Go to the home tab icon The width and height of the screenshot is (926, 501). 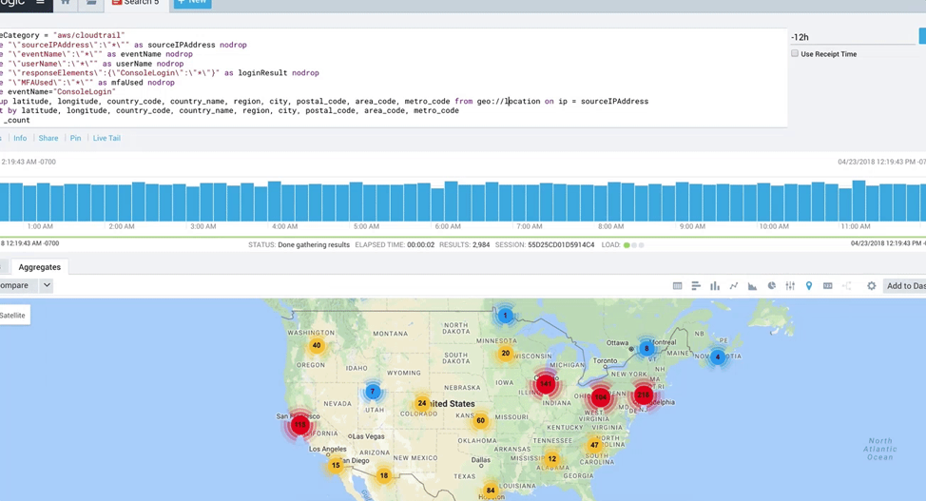66,3
